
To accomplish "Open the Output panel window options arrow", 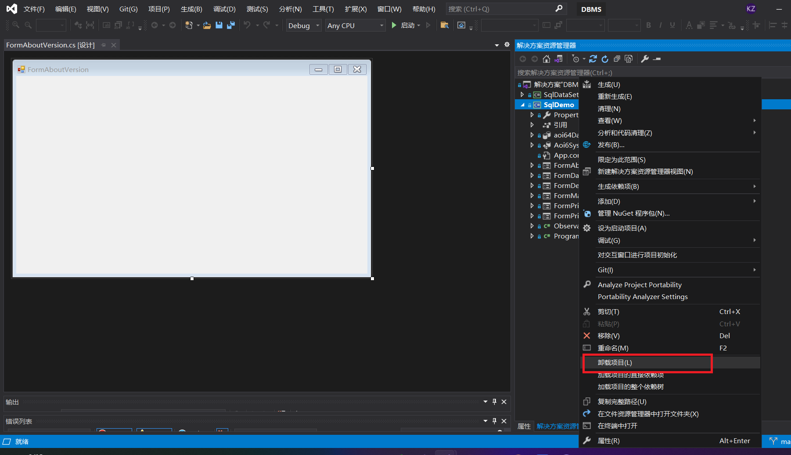I will click(x=485, y=402).
